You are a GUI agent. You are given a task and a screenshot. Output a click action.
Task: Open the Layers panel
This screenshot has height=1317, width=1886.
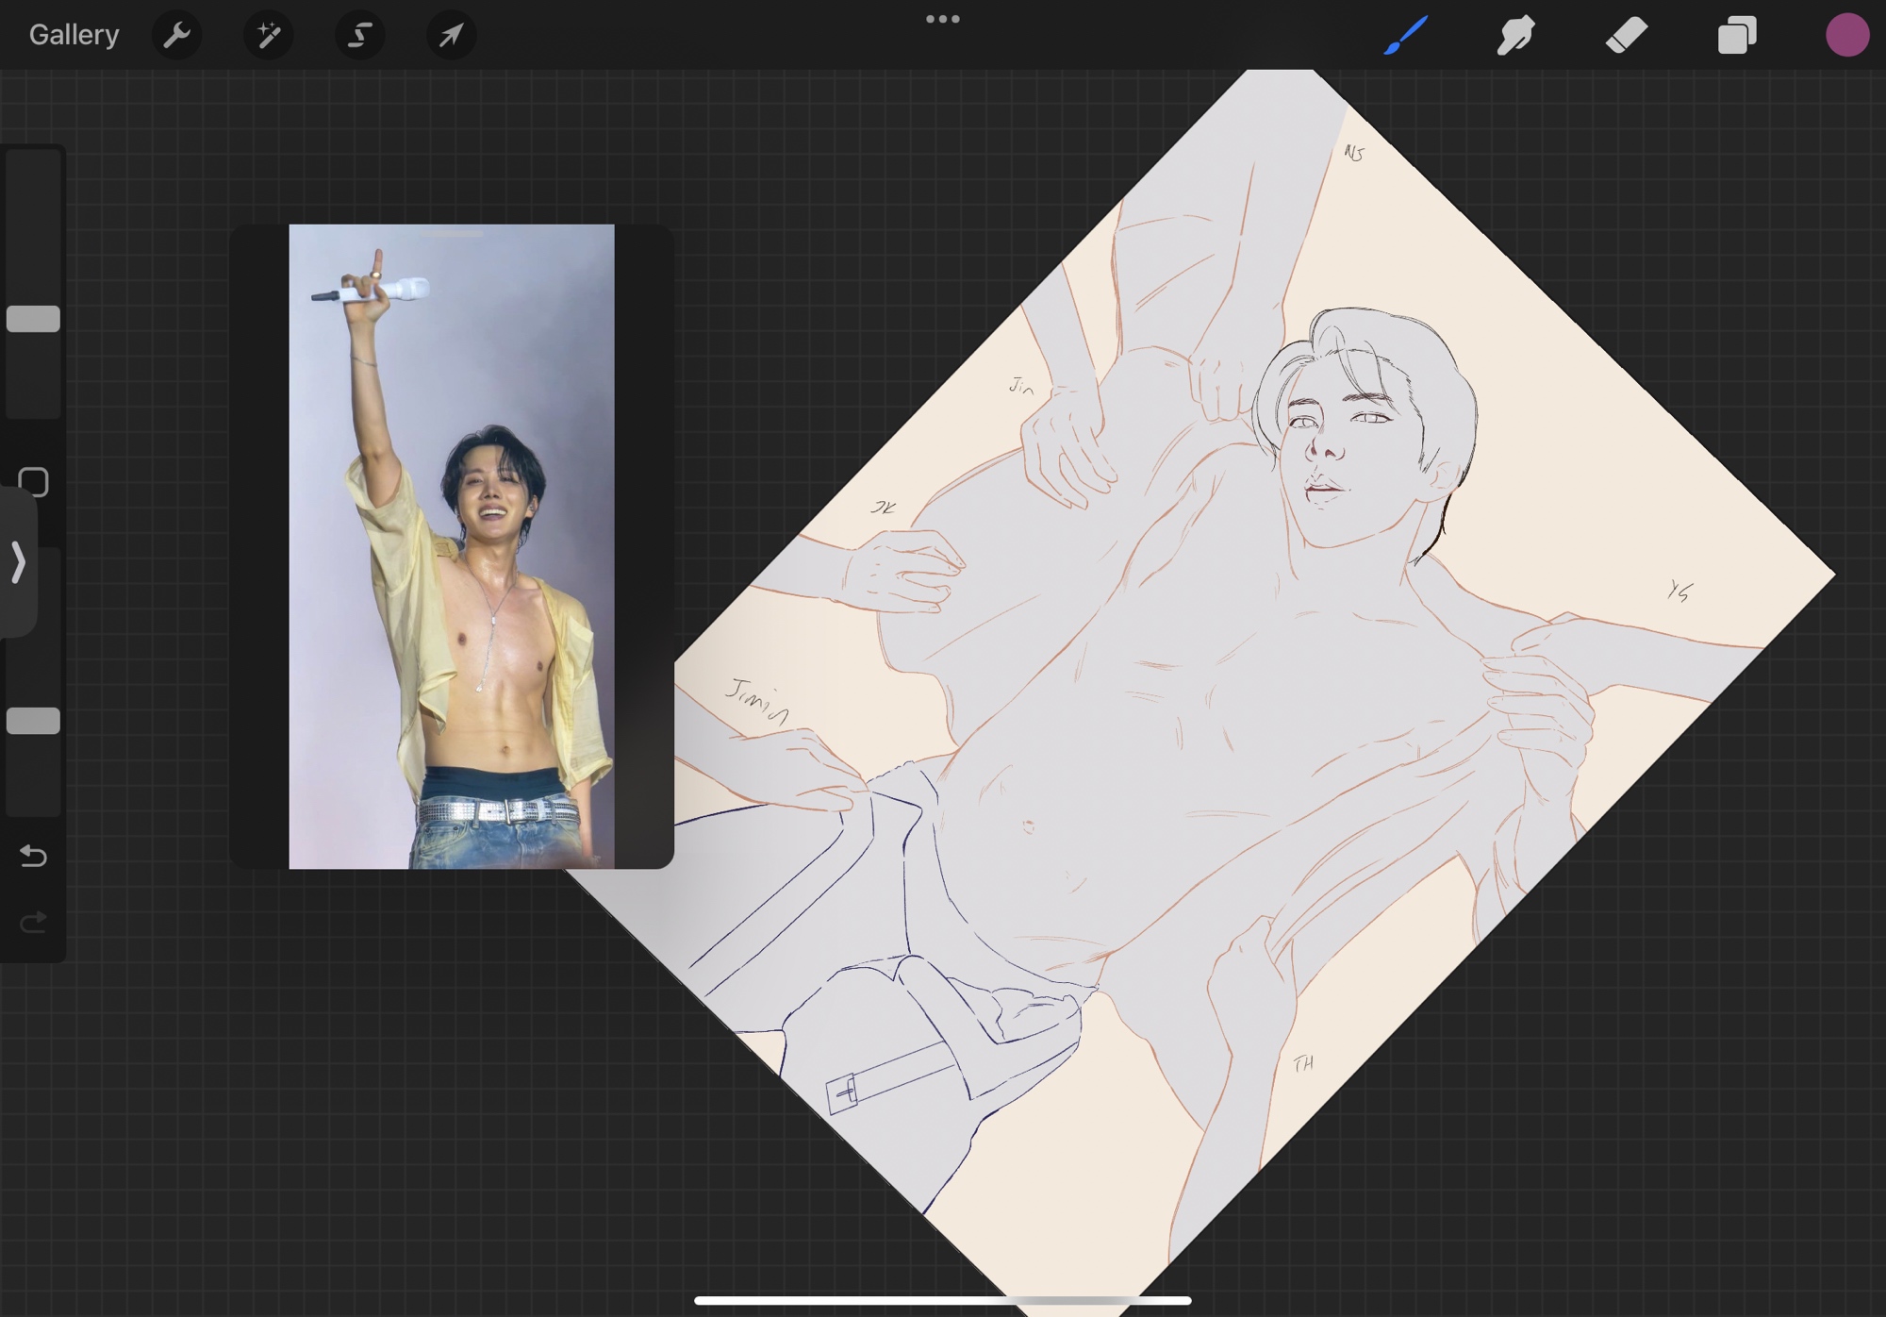click(x=1737, y=36)
